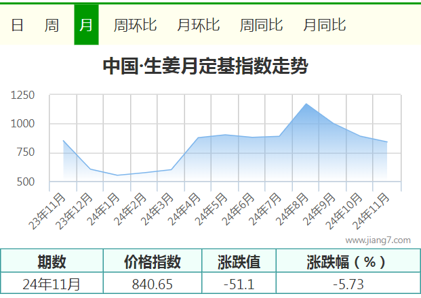
Task: Open the 周环比 tab
Action: pyautogui.click(x=135, y=25)
